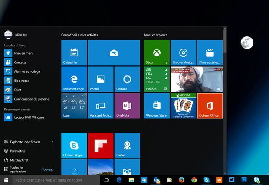This screenshot has width=269, height=185.
Task: Open Edge from the taskbar
Action: pos(119,180)
